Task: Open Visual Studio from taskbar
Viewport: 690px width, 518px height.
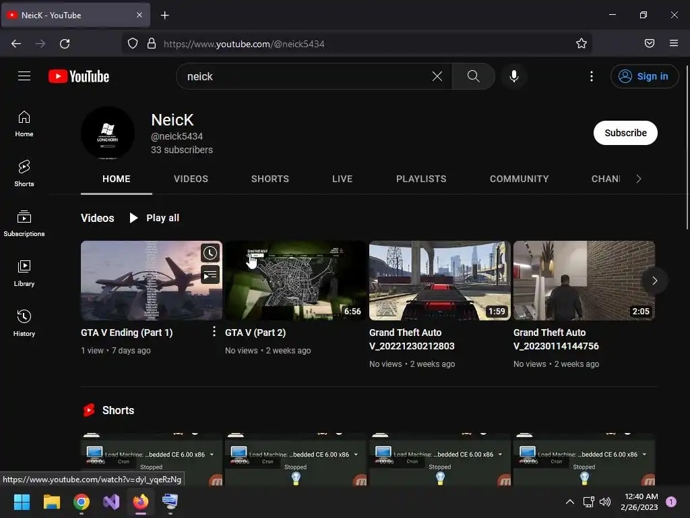Action: pyautogui.click(x=111, y=502)
